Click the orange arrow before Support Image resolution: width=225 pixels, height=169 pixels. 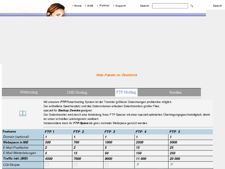[114, 6]
